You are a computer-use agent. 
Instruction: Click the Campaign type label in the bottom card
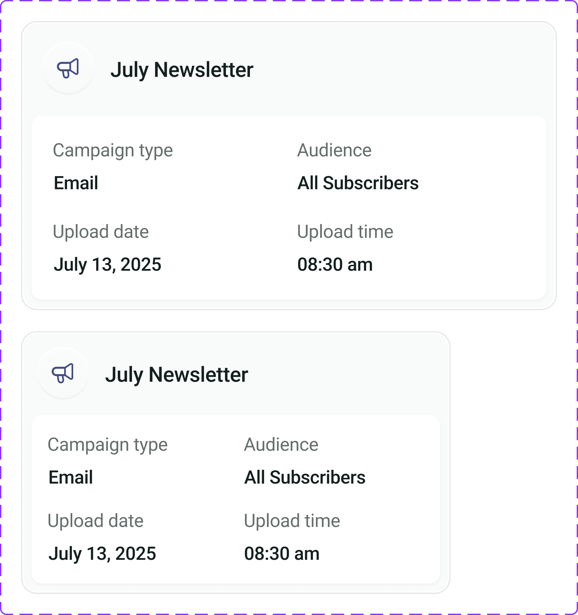pos(107,445)
